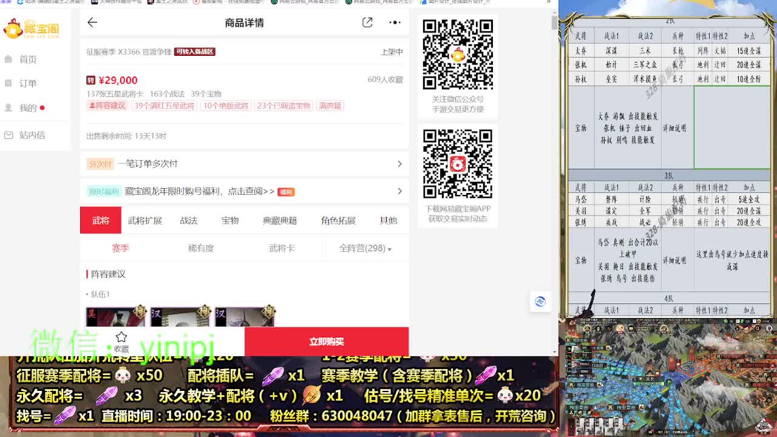Switch to the 典藏典籍 tab
Viewport: 777px width, 437px height.
(280, 220)
